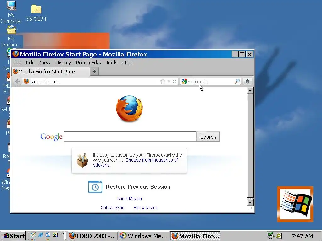
Task: Click the magnifying glass search icon in search bar
Action: [237, 81]
